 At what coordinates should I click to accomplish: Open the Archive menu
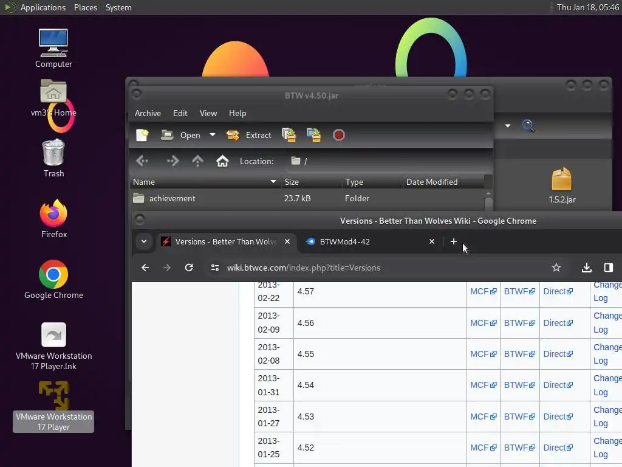click(x=148, y=113)
